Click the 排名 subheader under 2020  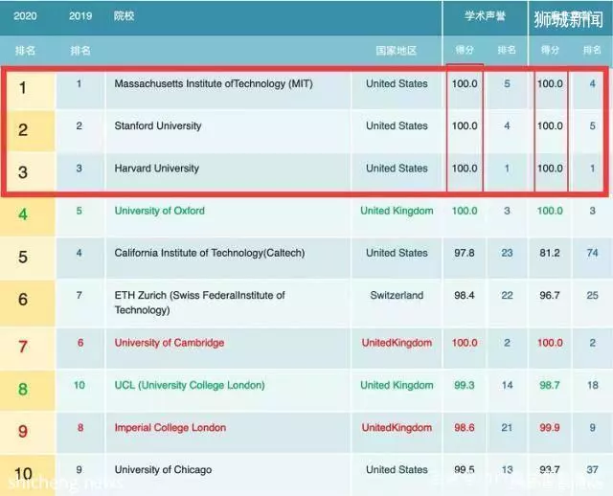(x=25, y=51)
